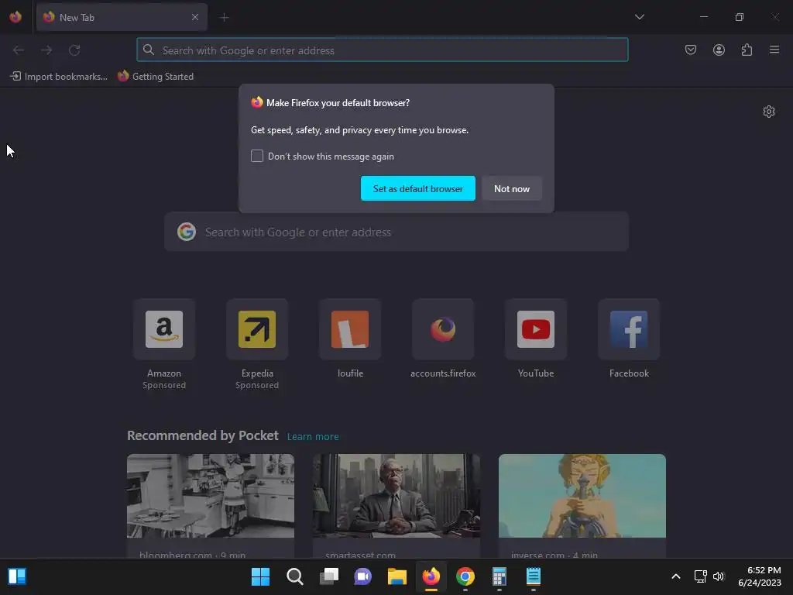Open taskbar Search magnifier
The image size is (793, 595).
tap(295, 576)
